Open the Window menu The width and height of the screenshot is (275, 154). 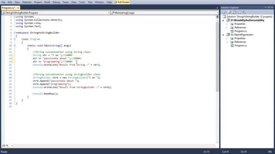(x=99, y=2)
